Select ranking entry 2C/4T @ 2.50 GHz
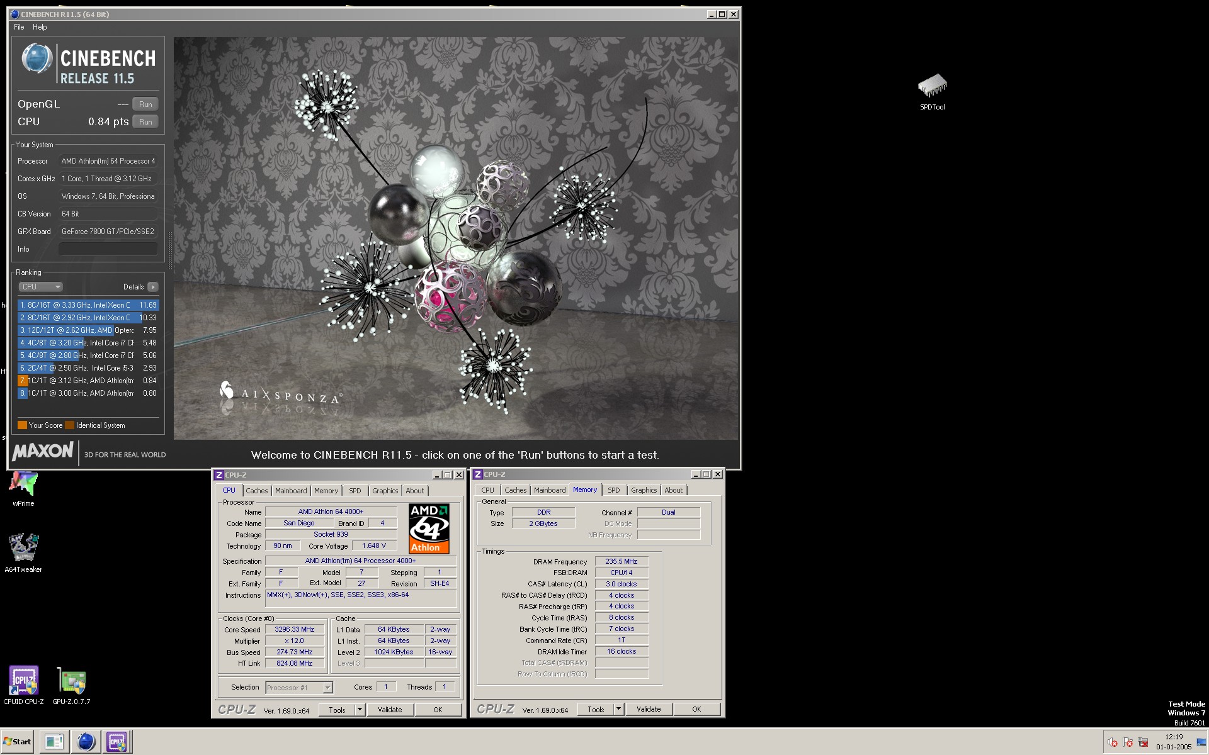The image size is (1209, 755). pos(88,368)
